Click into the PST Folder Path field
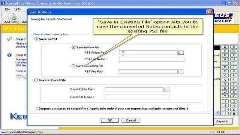This screenshot has width=240, height=135. coord(148,53)
